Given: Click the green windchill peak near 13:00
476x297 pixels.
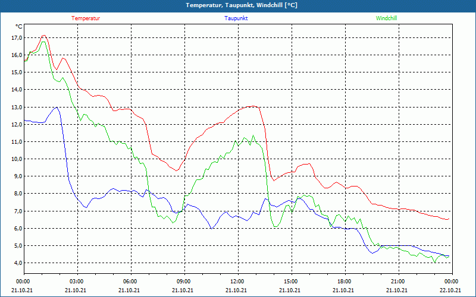Looking at the screenshot, I should point(253,136).
